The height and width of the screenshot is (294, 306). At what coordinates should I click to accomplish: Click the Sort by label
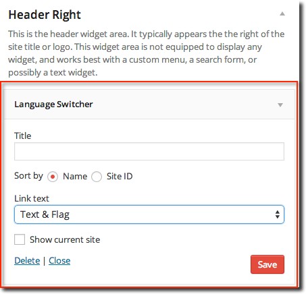28,176
